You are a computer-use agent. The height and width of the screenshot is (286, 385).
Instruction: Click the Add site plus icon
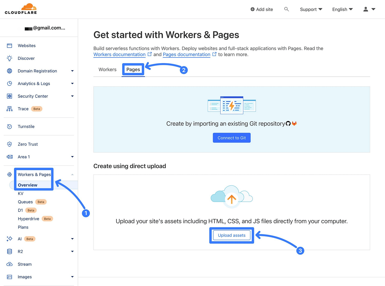coord(253,9)
